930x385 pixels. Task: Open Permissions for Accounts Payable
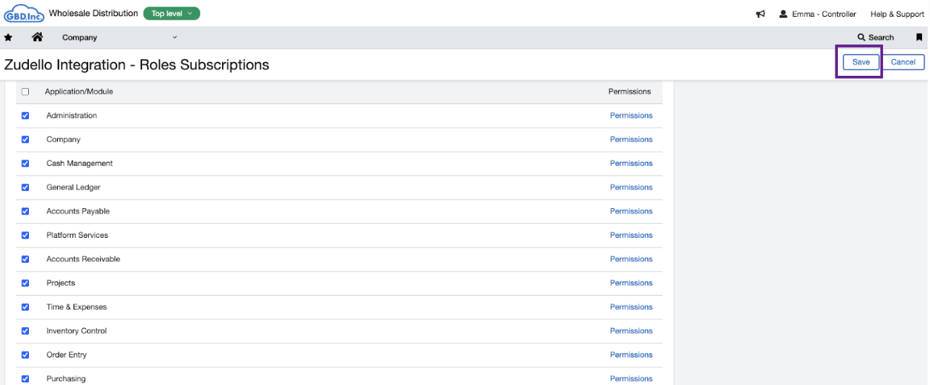(631, 211)
